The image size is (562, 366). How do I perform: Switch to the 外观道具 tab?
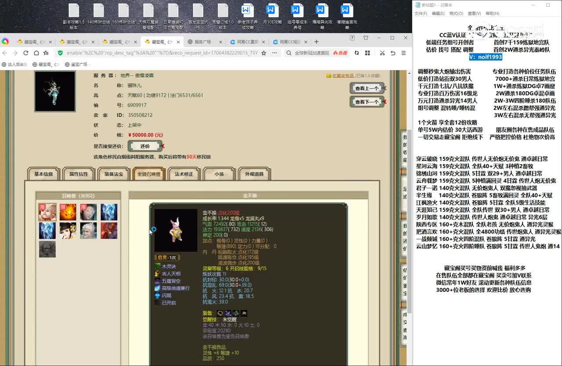point(254,174)
